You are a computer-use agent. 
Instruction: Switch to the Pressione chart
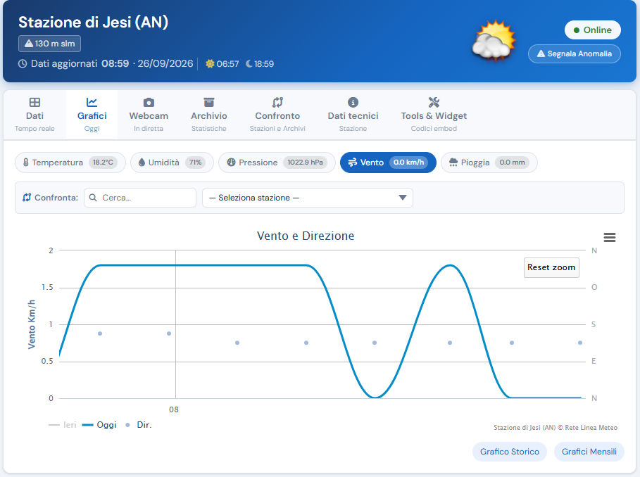277,163
